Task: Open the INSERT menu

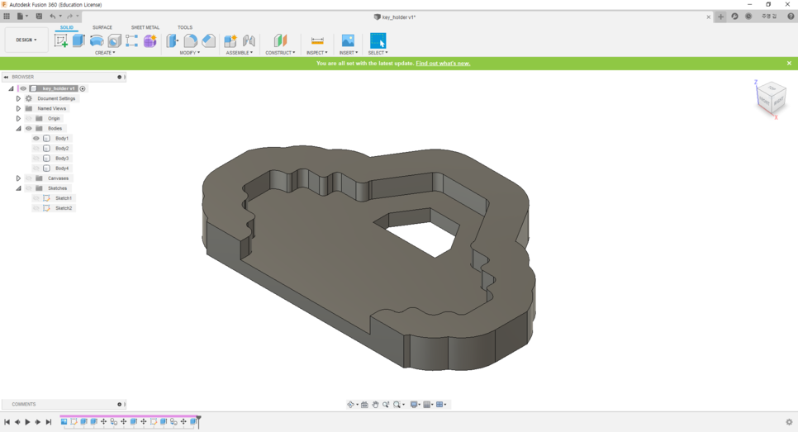Action: click(x=349, y=52)
